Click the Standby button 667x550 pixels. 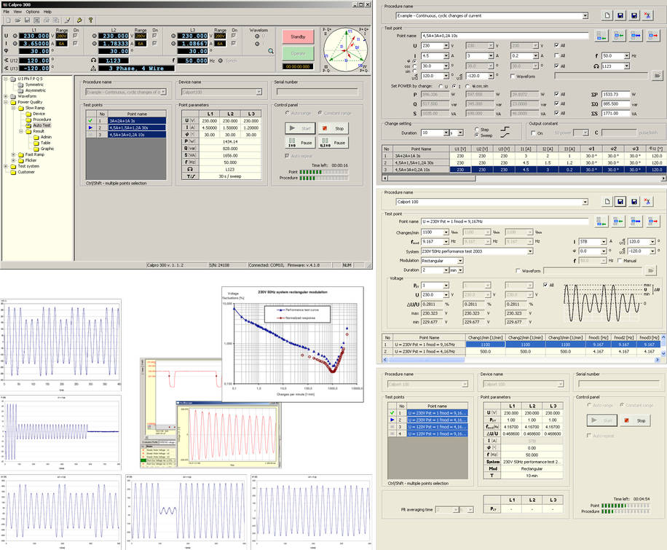pos(298,37)
